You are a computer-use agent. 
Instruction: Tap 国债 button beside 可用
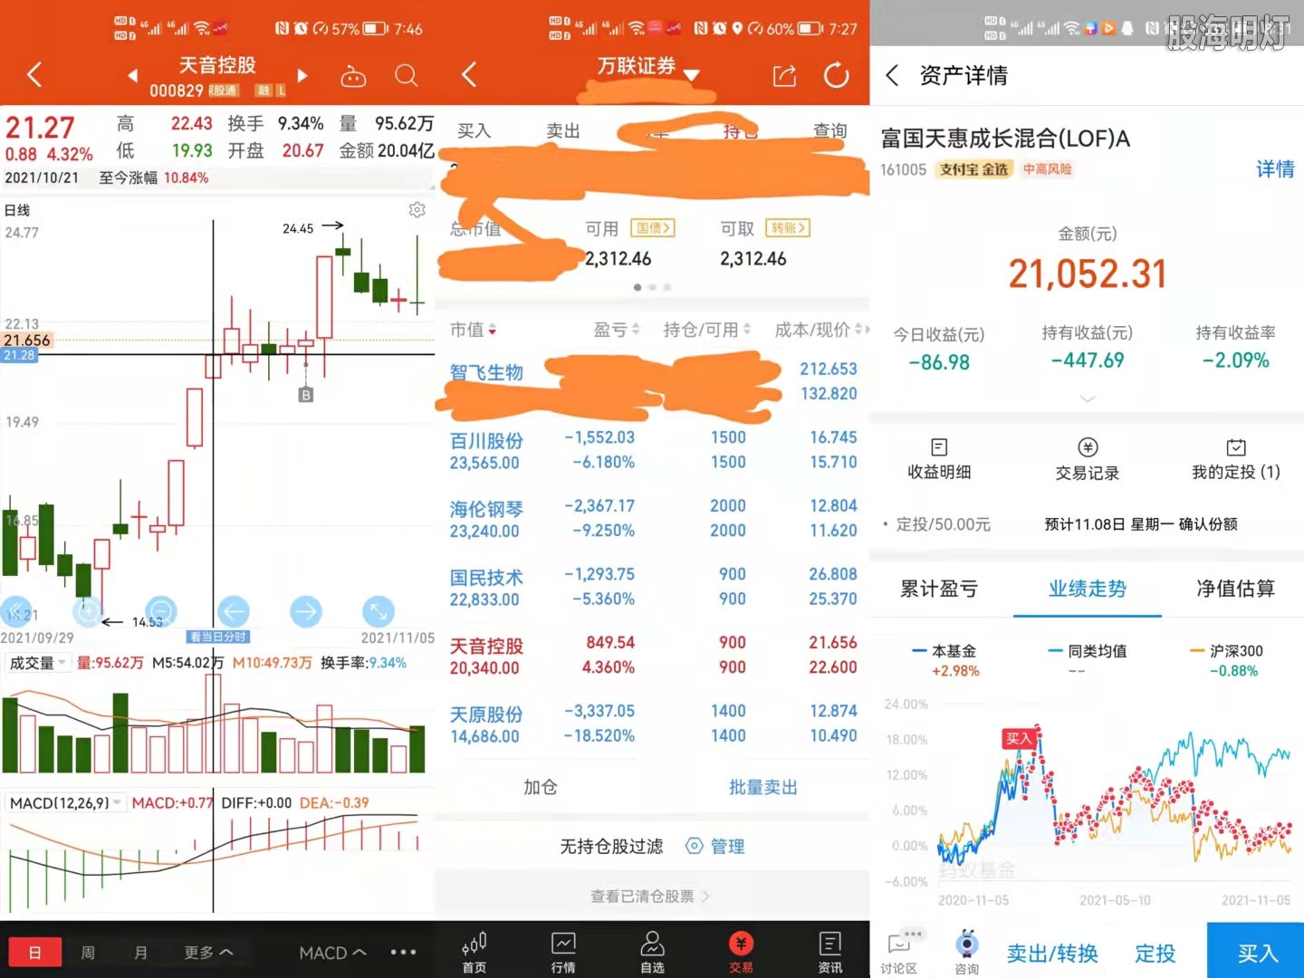[652, 228]
